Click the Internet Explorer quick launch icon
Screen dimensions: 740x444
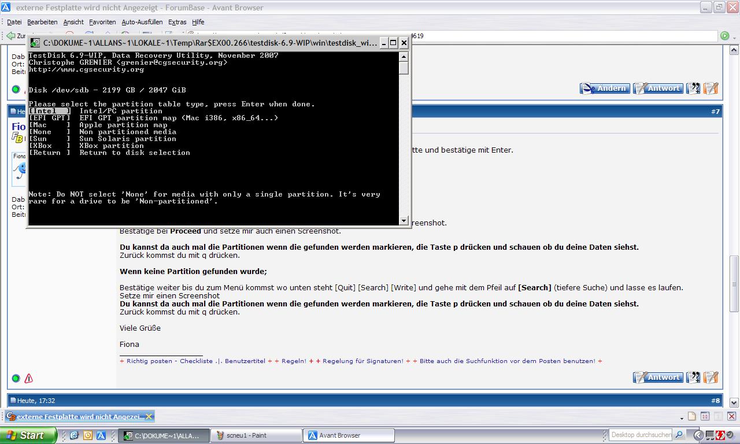tap(74, 435)
